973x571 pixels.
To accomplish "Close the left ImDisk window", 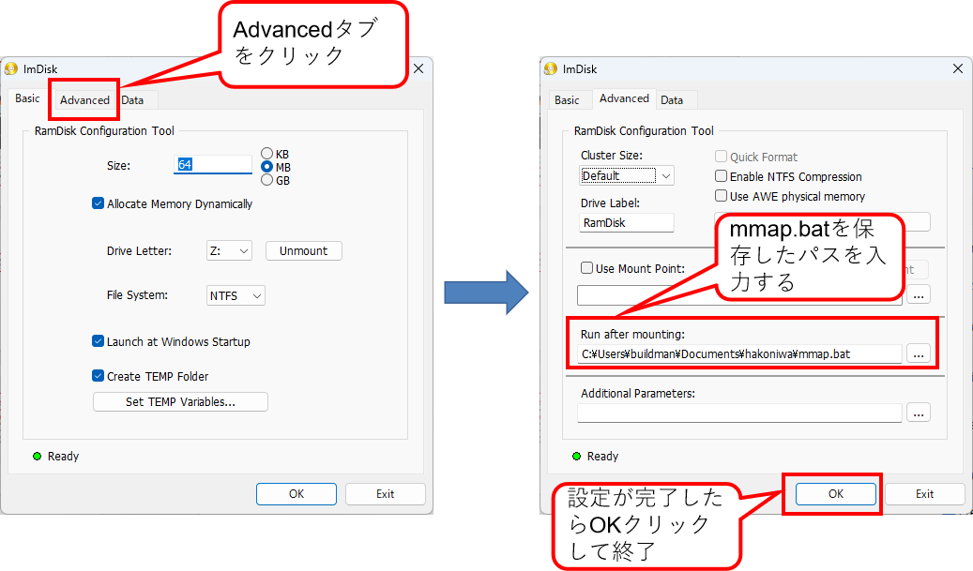I will coord(418,68).
